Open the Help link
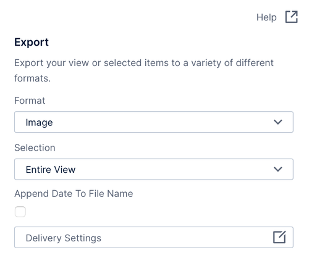 [266, 17]
